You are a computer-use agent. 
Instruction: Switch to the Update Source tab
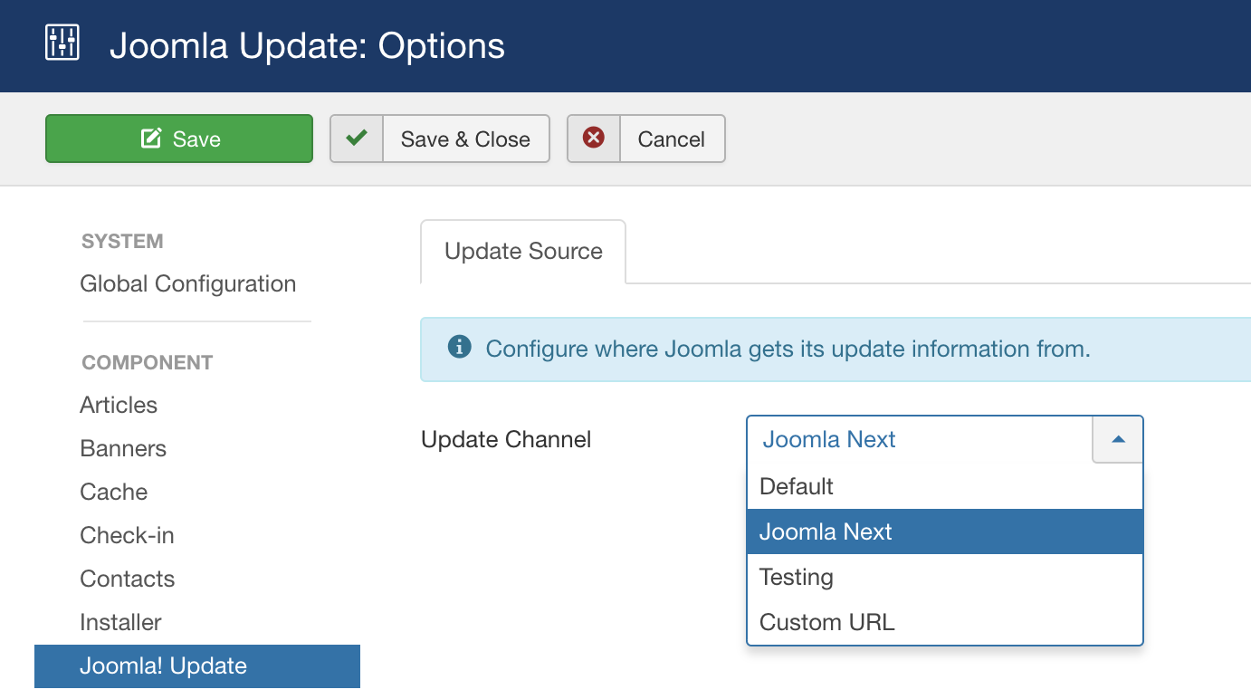click(x=523, y=252)
